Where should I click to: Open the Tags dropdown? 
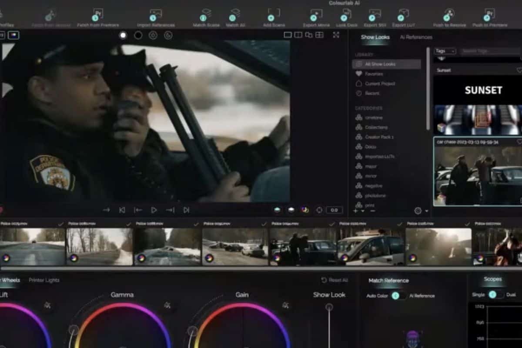pyautogui.click(x=445, y=51)
